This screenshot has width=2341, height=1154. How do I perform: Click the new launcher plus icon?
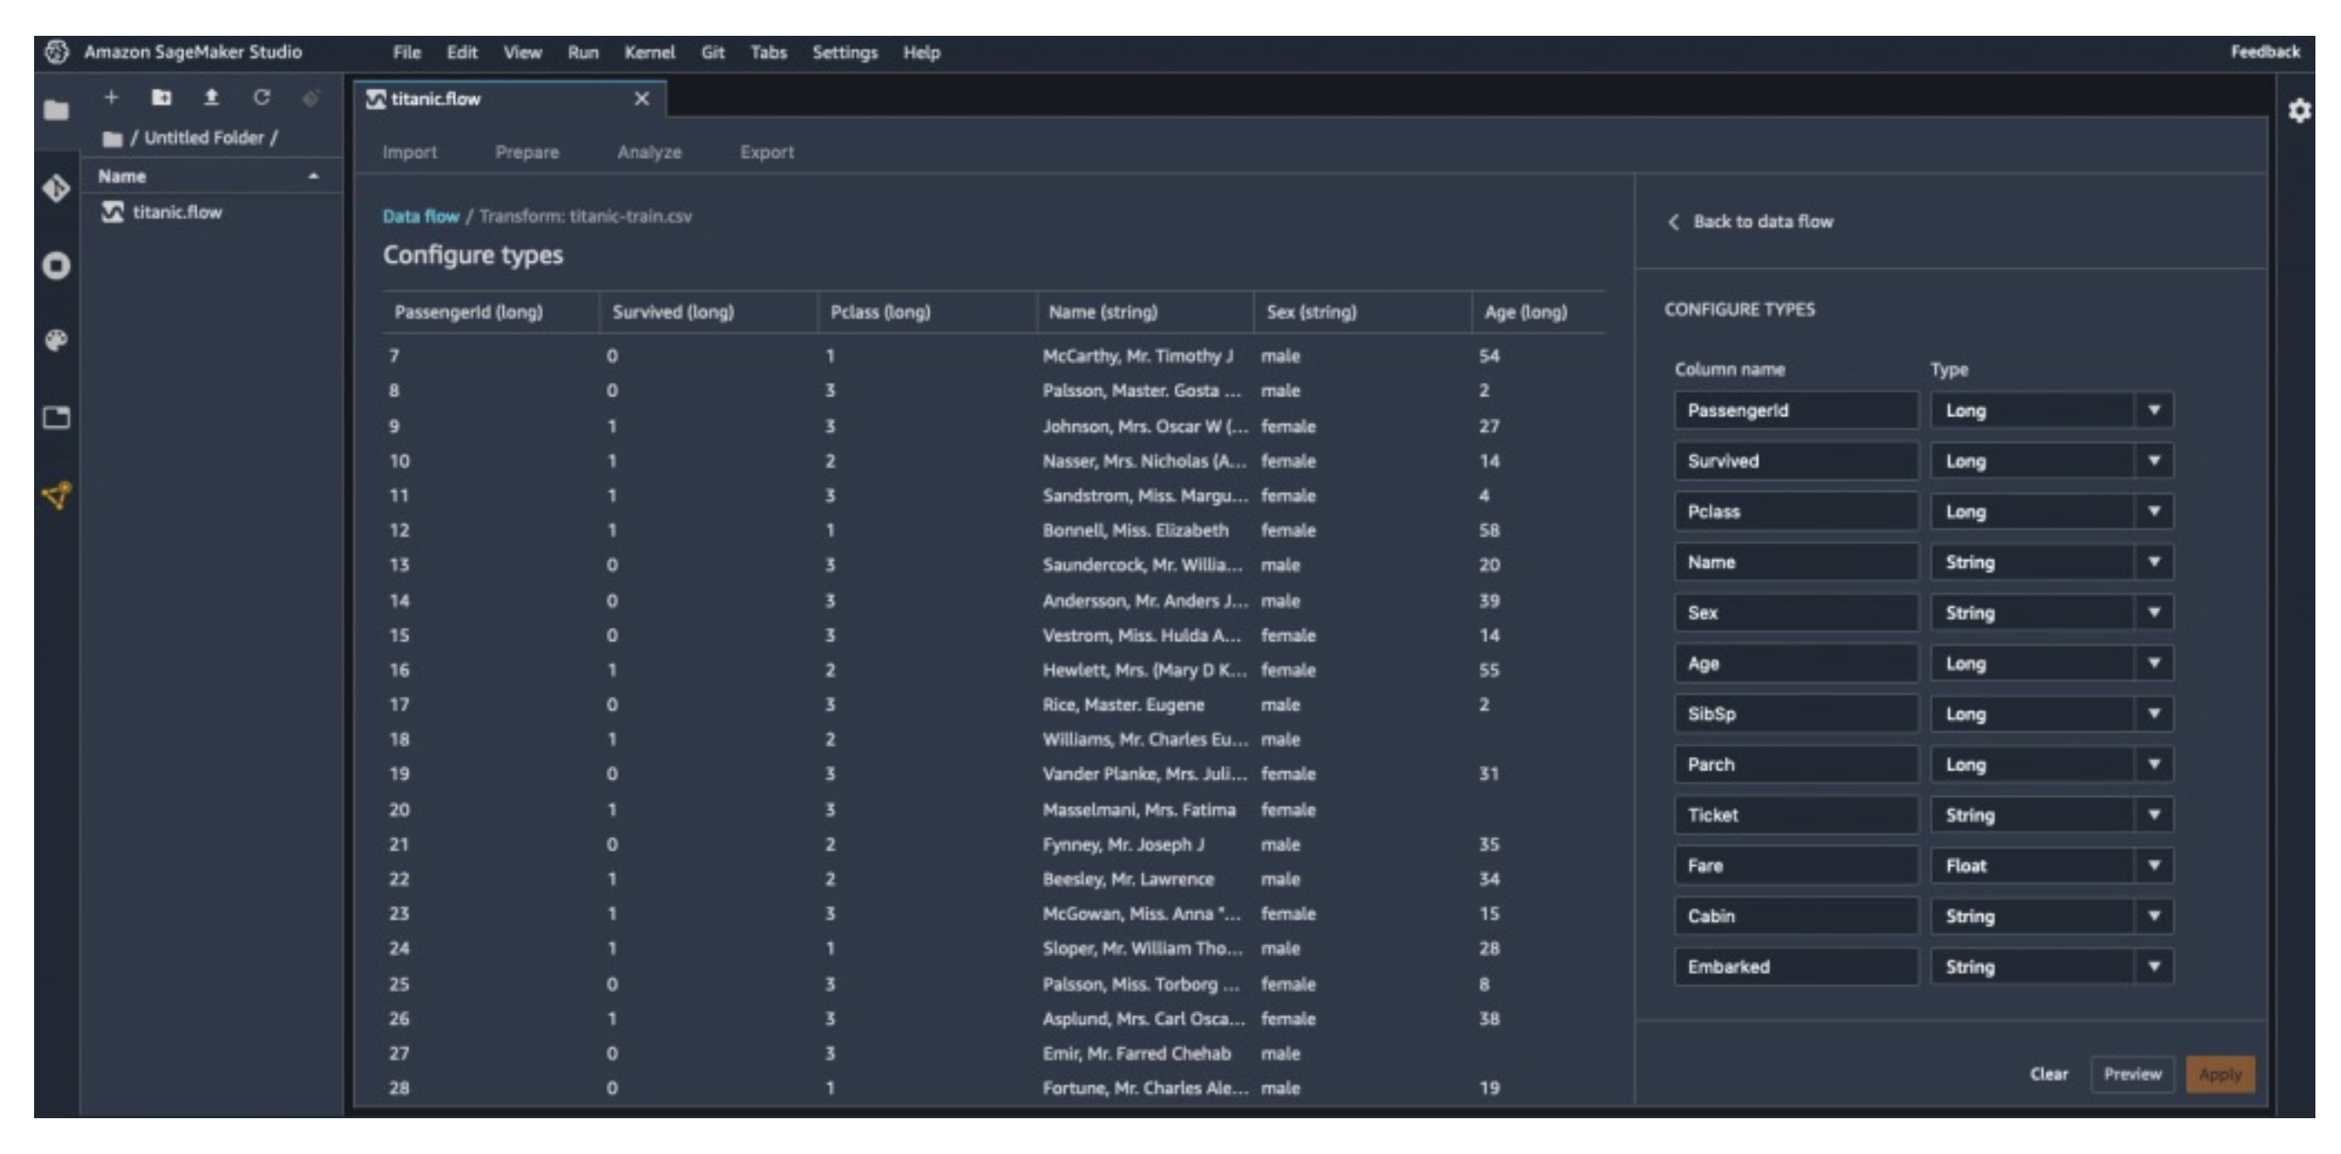coord(111,97)
